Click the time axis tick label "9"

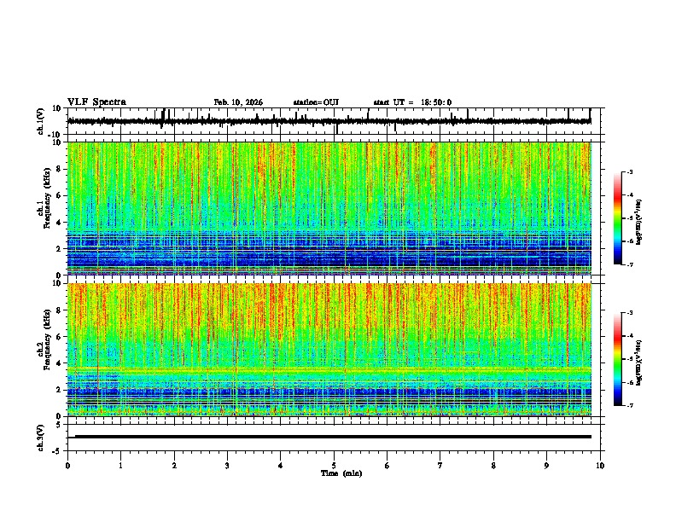click(546, 466)
